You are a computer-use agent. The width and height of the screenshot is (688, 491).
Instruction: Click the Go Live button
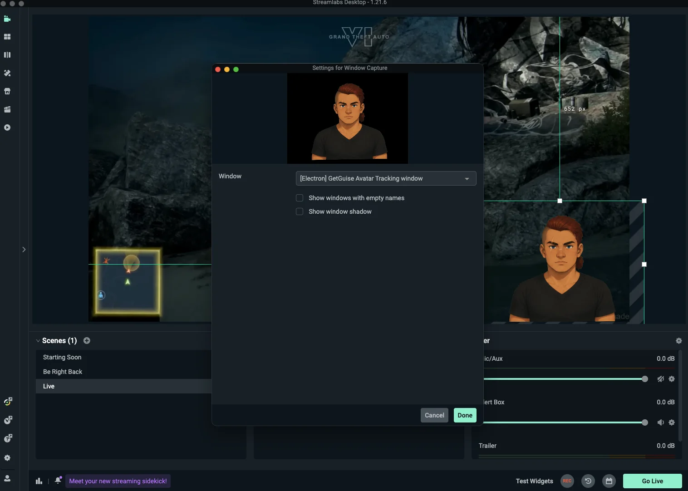pyautogui.click(x=653, y=481)
